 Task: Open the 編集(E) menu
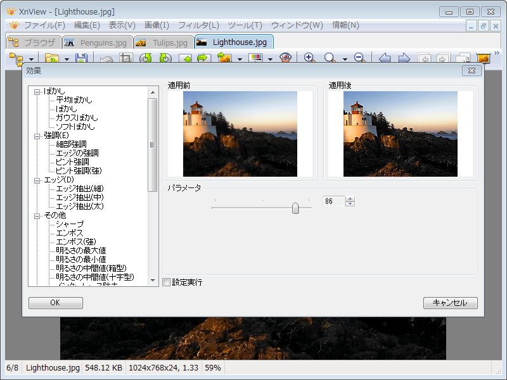(87, 25)
